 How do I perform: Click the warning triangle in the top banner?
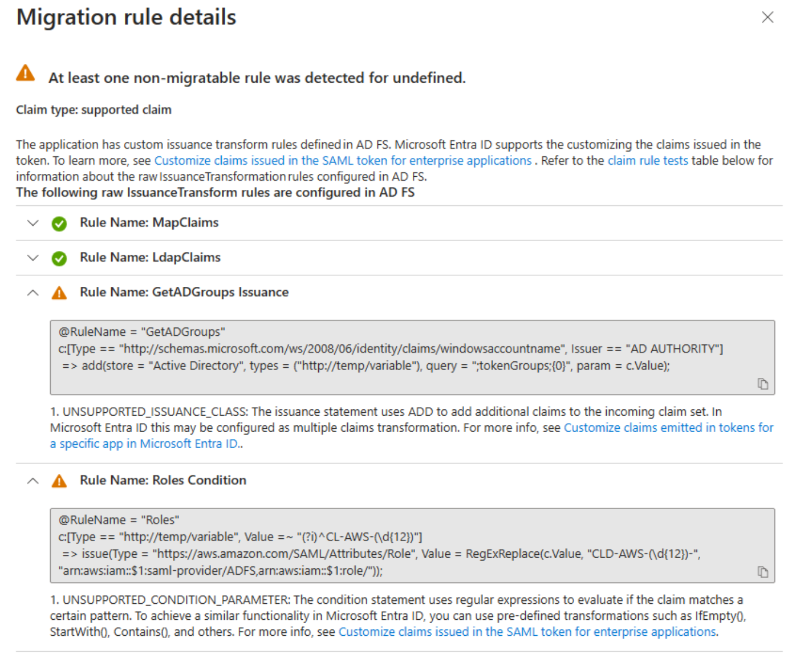25,74
